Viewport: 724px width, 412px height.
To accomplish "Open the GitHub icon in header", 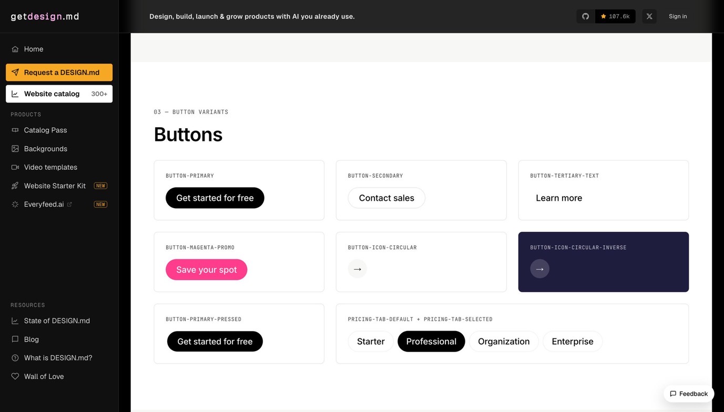I will click(x=585, y=16).
